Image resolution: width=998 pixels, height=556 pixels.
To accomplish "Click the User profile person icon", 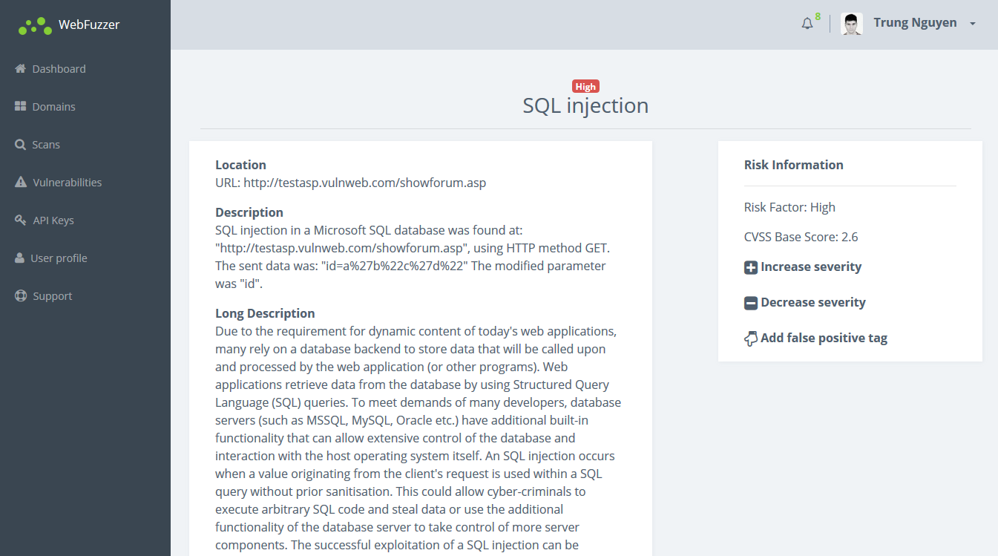I will click(20, 258).
